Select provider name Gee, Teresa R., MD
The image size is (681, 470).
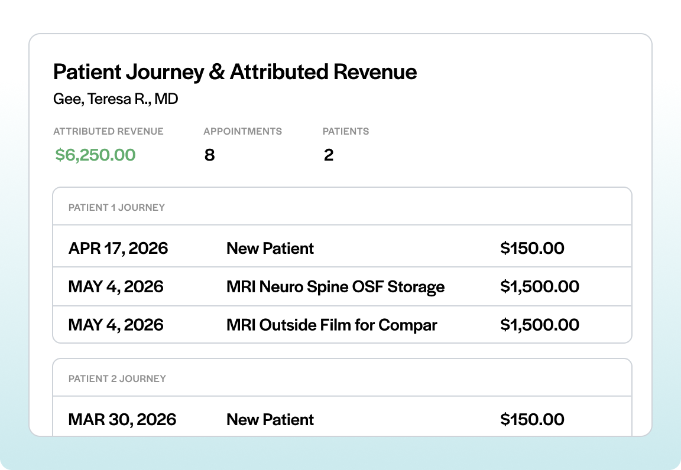115,99
